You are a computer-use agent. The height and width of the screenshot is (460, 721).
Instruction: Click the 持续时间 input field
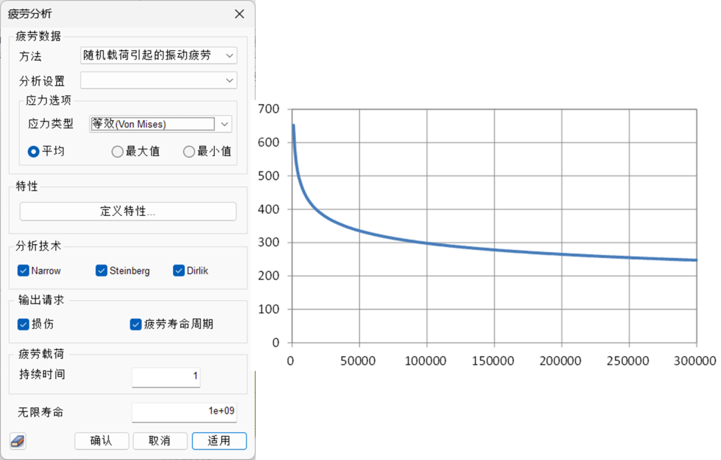[166, 376]
